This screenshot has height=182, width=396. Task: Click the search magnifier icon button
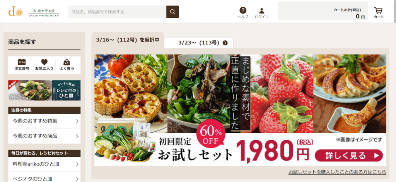[172, 12]
